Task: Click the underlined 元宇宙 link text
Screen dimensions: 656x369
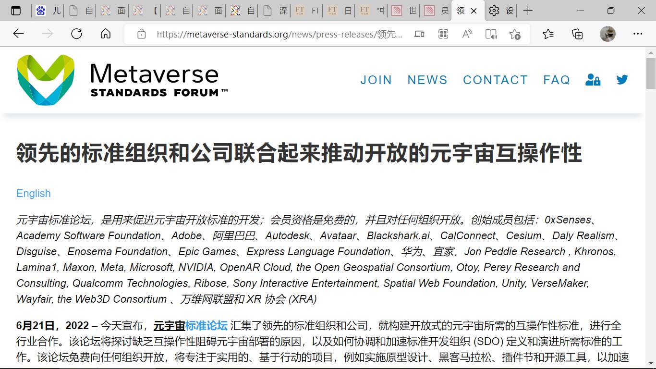Action: (170, 326)
